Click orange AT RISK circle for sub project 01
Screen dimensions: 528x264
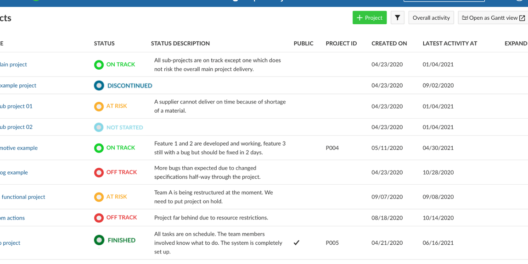(99, 106)
